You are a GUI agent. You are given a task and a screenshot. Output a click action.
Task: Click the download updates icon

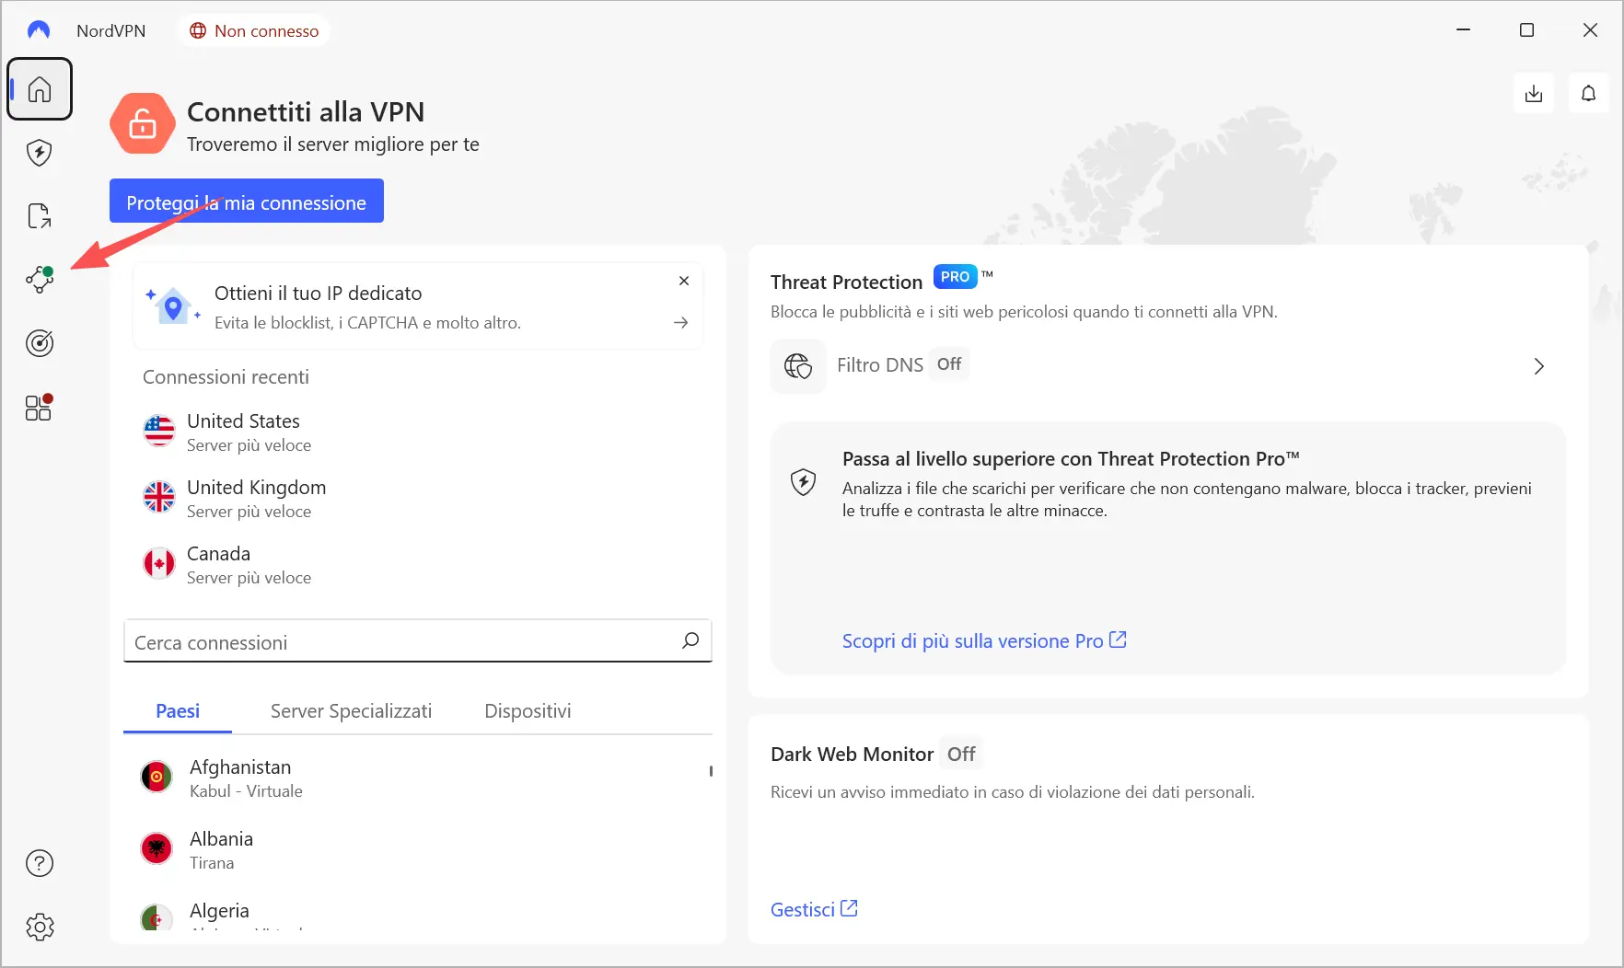coord(1534,94)
